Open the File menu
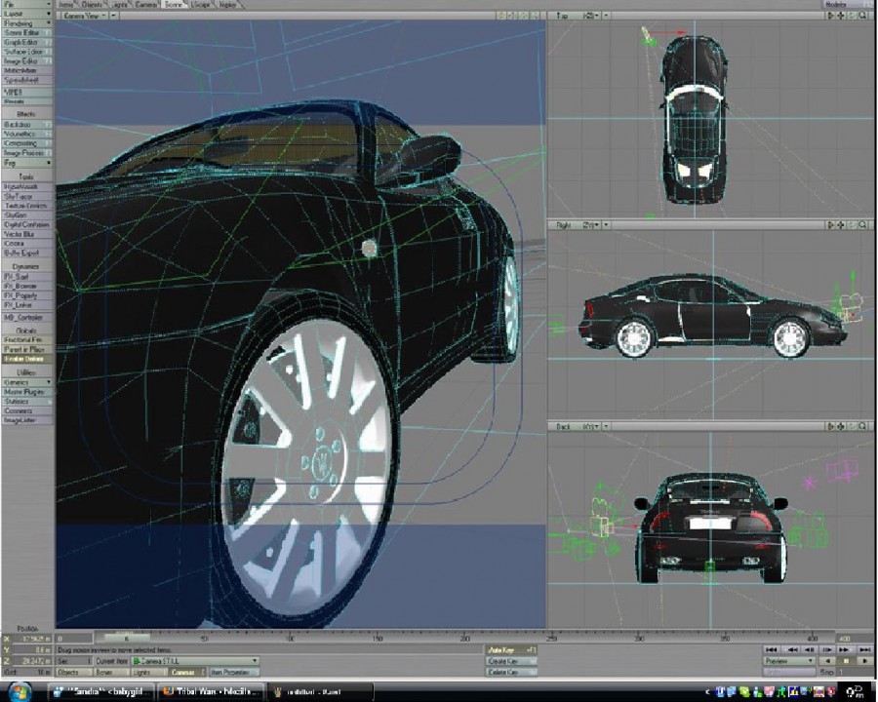This screenshot has width=878, height=702. coord(27,5)
